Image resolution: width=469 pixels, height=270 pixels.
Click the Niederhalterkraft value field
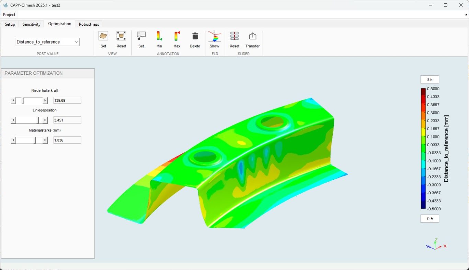(x=67, y=100)
